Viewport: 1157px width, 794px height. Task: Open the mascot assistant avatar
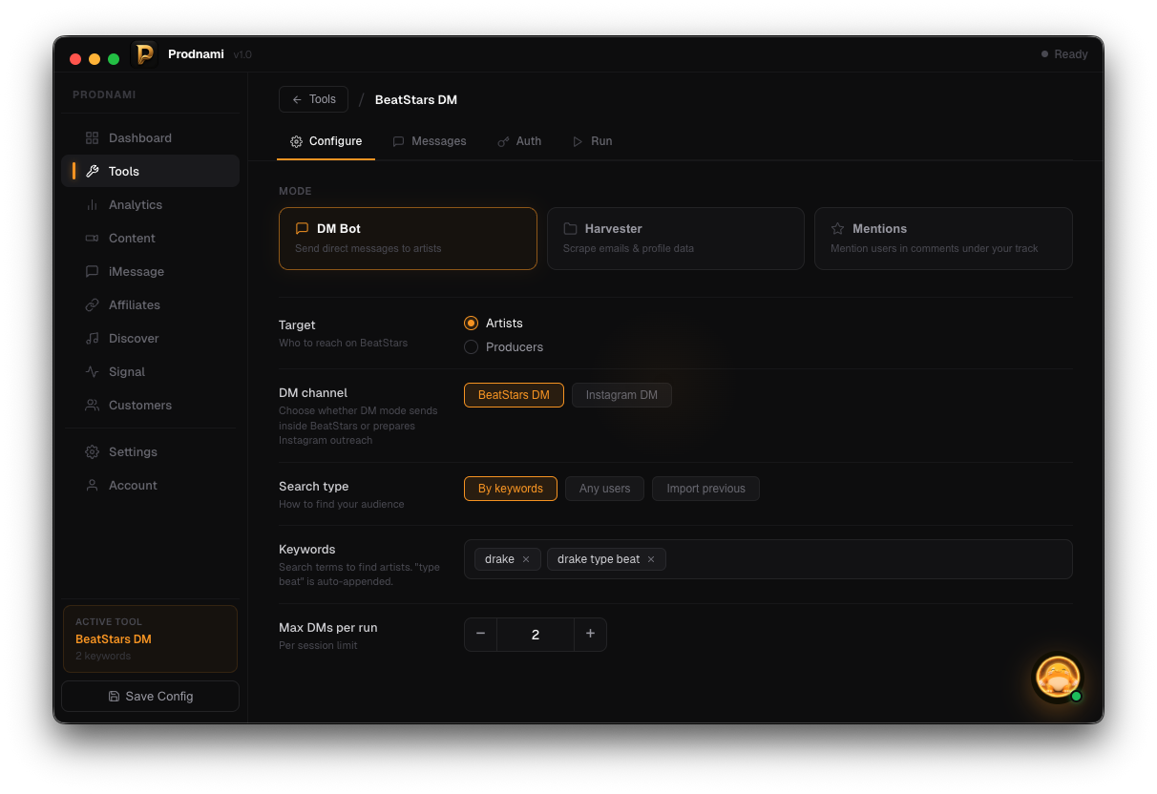pyautogui.click(x=1058, y=679)
